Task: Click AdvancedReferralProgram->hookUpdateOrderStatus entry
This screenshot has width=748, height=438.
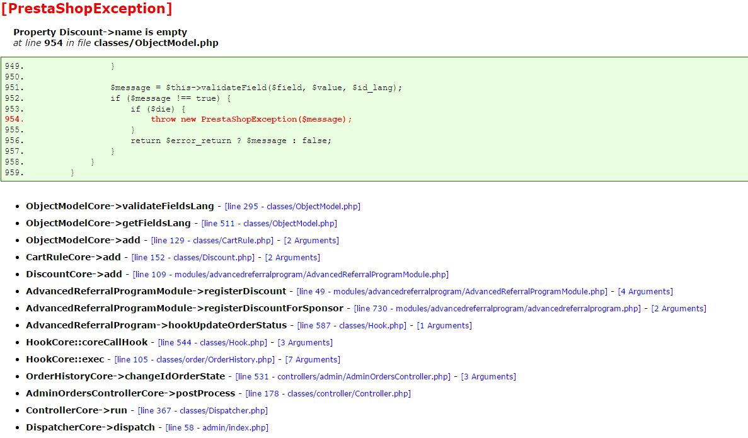Action: coord(156,325)
